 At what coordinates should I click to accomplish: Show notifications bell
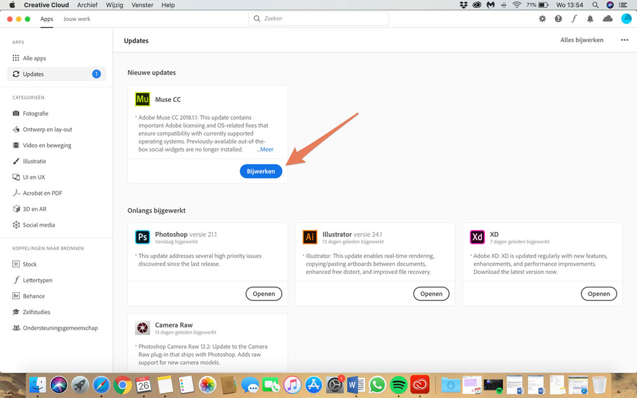[590, 18]
